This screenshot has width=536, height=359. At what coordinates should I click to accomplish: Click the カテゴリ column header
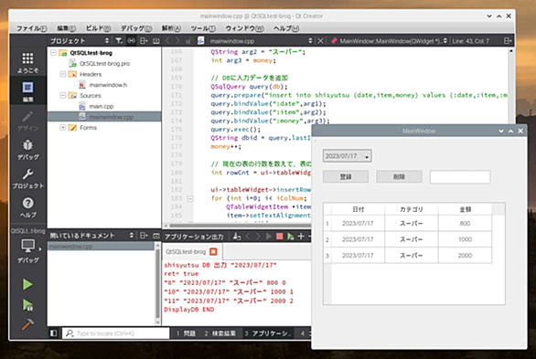click(412, 209)
